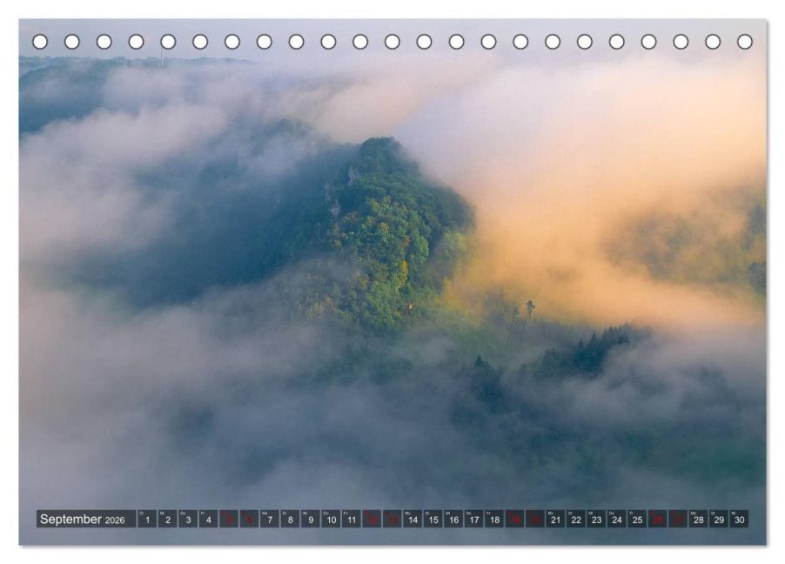Click date cell 7 in September
The image size is (785, 564).
click(270, 520)
